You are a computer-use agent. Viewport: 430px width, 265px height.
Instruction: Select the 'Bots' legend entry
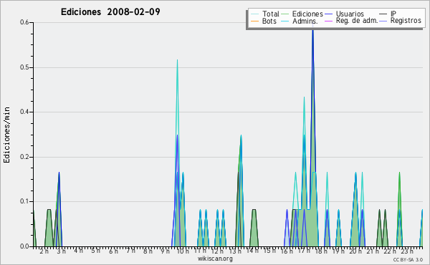point(264,21)
